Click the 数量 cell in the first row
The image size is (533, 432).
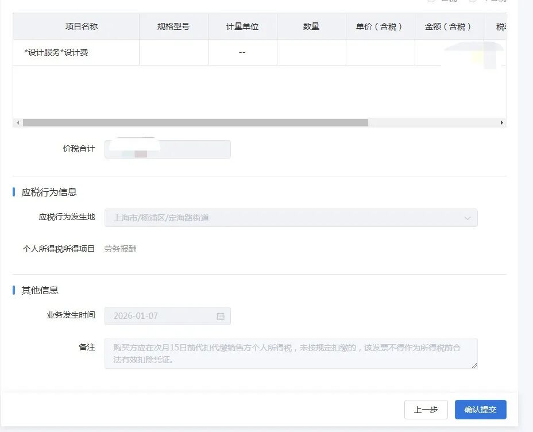pos(311,52)
